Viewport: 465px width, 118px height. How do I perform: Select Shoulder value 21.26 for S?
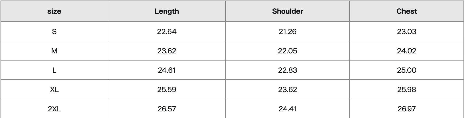[287, 32]
